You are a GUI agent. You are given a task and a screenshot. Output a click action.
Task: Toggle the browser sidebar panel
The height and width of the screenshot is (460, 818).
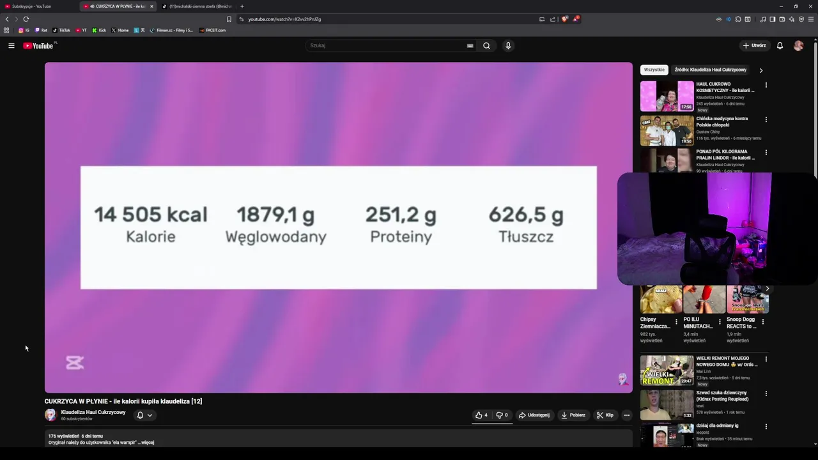point(772,19)
